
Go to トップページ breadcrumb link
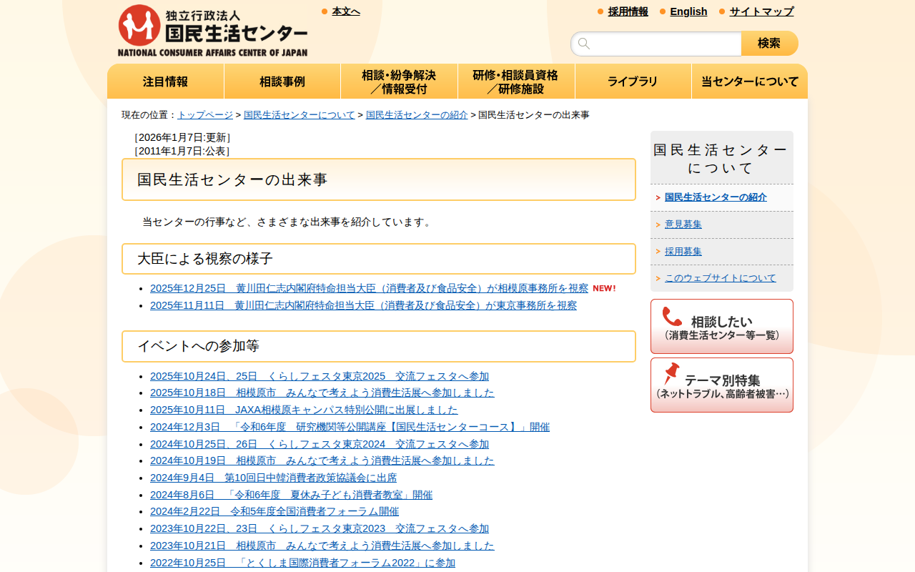point(205,115)
